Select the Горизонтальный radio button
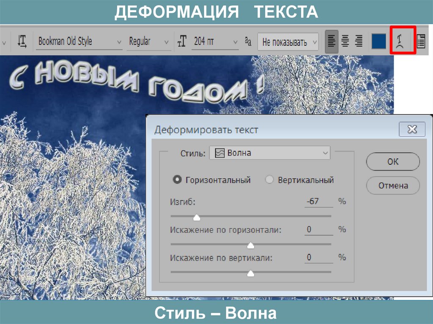 click(x=177, y=180)
